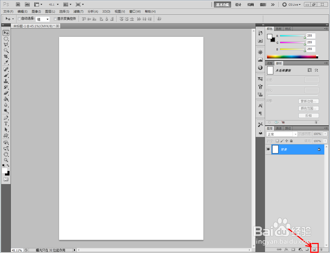
Task: Select the Custom Shape tool
Action: click(6, 135)
